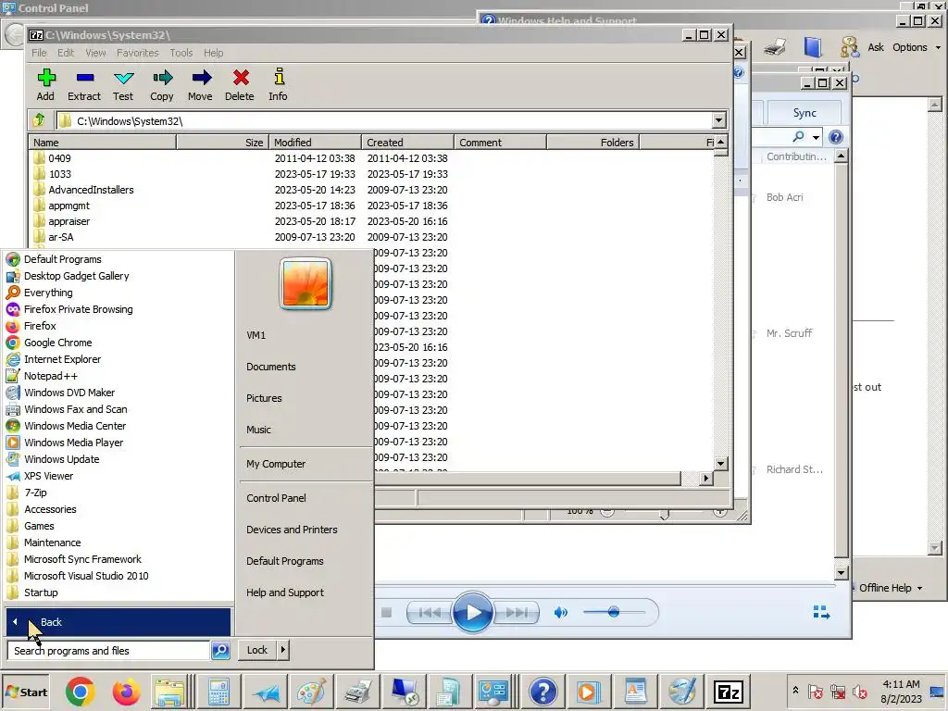Open Notepad++ from Start menu

[x=51, y=376]
